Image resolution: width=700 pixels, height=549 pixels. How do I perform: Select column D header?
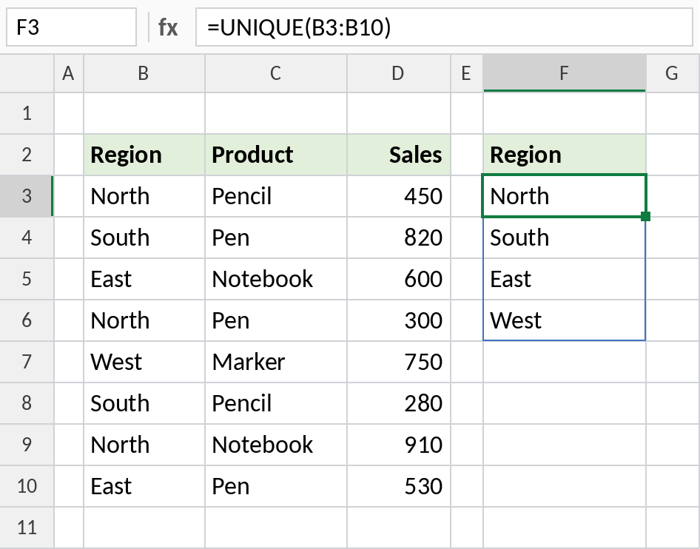[x=399, y=73]
